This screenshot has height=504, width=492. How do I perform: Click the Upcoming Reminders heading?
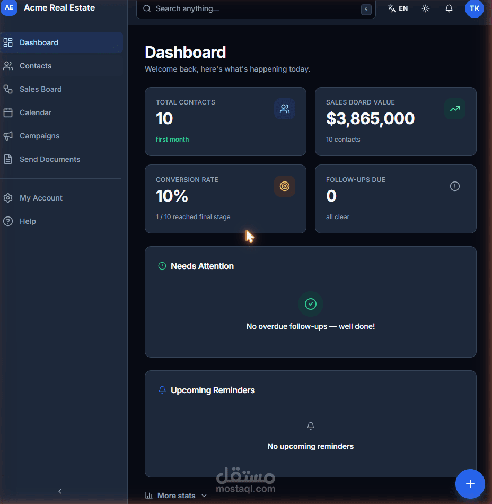[x=213, y=390]
